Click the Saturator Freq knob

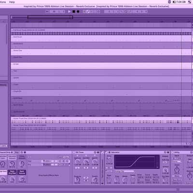117,179
